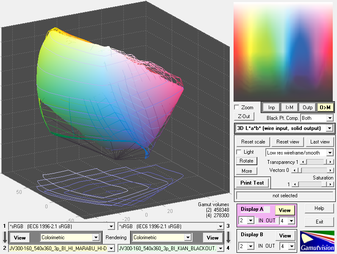This screenshot has height=254, width=337.
Task: Click the 'Rendering' label
Action: click(x=116, y=237)
